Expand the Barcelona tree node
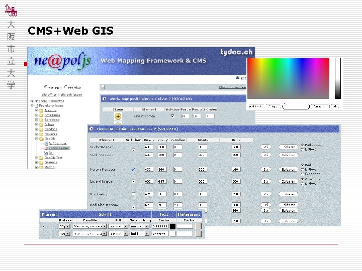 coord(37,120)
